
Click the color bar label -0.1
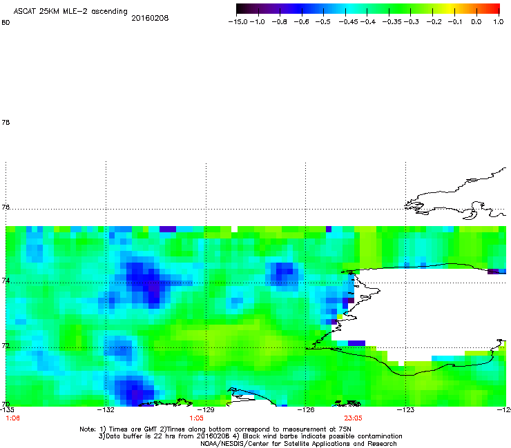pyautogui.click(x=455, y=22)
